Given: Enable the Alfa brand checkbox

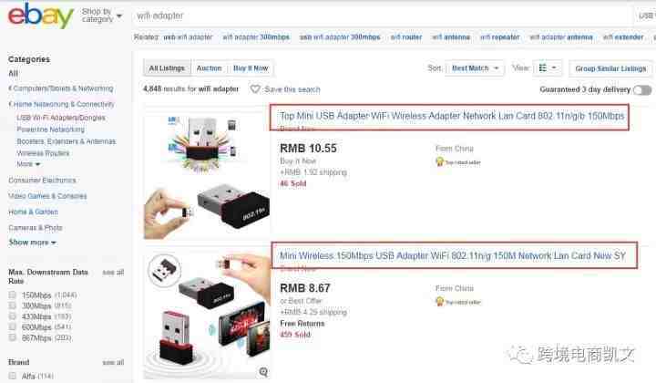Looking at the screenshot, I should coord(13,376).
